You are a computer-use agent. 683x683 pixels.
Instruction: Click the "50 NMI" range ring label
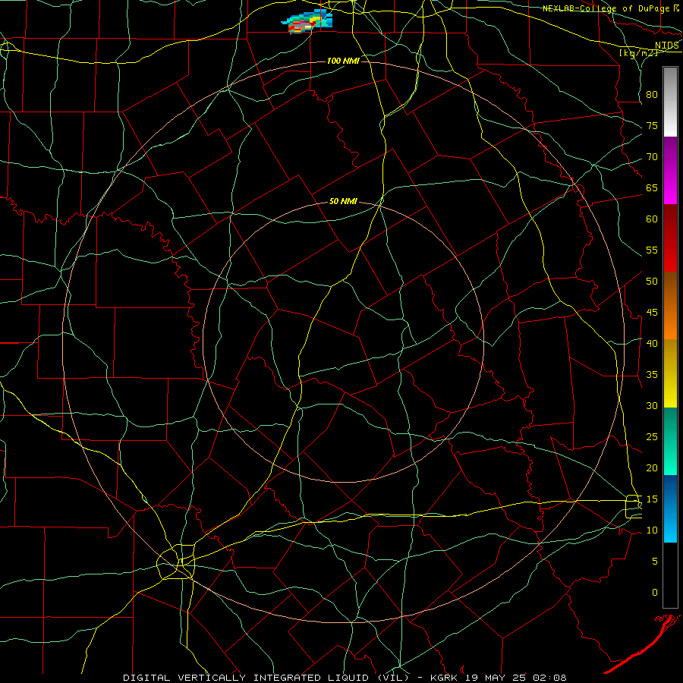[x=343, y=201]
